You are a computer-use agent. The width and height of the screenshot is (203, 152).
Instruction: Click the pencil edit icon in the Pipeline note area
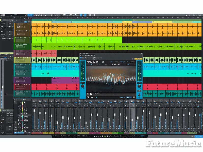point(91,94)
